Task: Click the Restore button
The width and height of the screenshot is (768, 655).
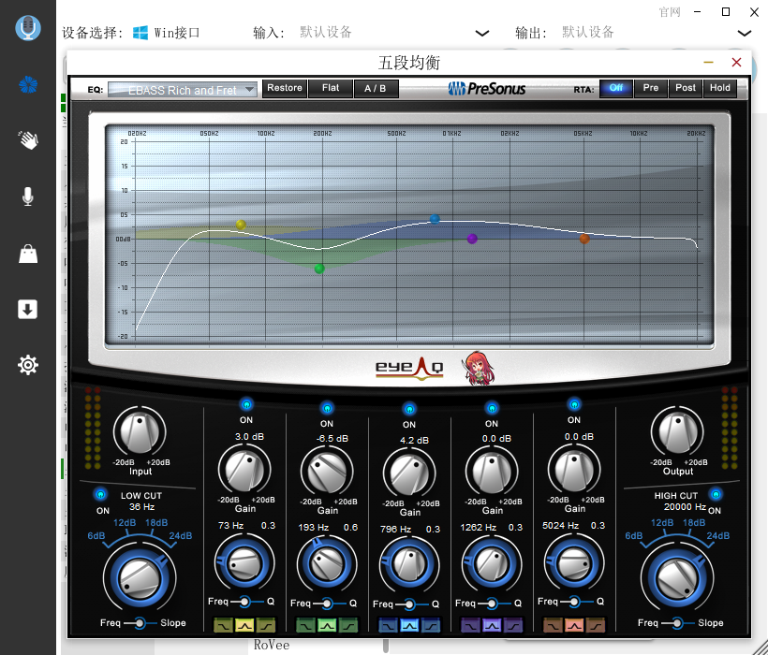Action: coord(284,88)
